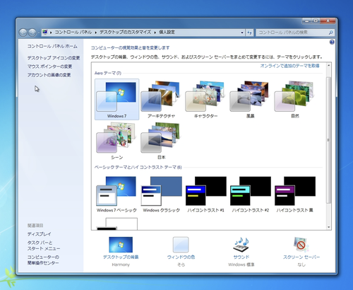The image size is (353, 290).
Task: Open サウンド settings icon
Action: 241,245
